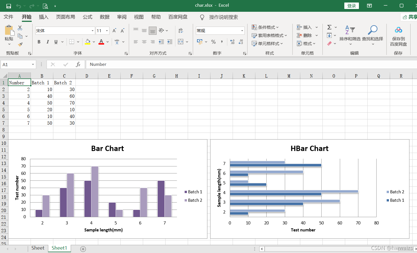Toggle middle vertical alignment
The image size is (417, 253).
tap(144, 31)
